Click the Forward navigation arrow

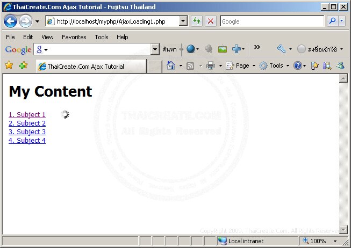25,21
